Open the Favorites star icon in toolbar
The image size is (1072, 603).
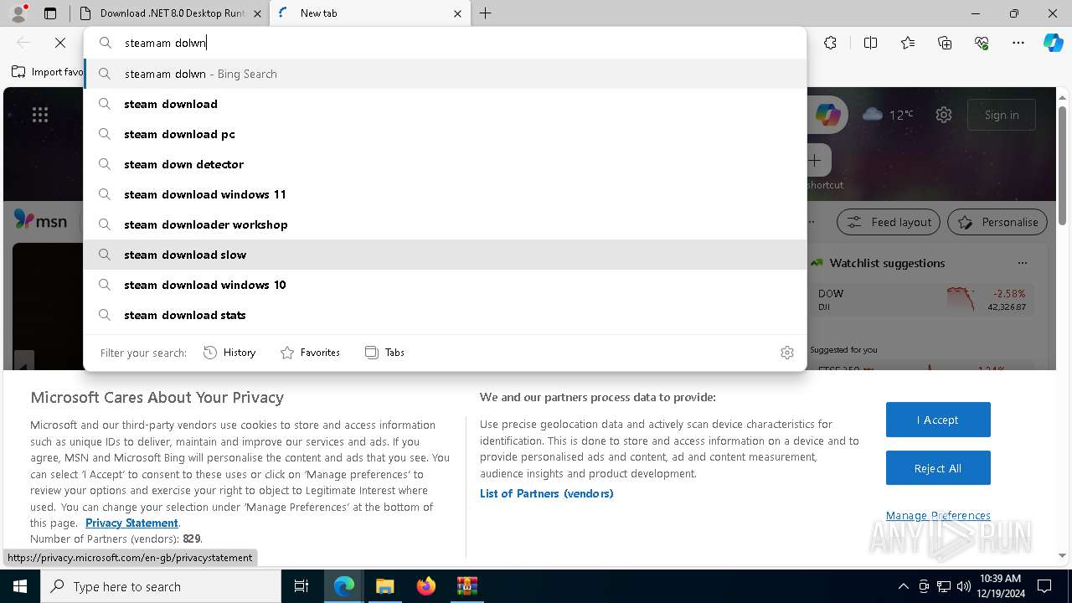click(x=908, y=43)
